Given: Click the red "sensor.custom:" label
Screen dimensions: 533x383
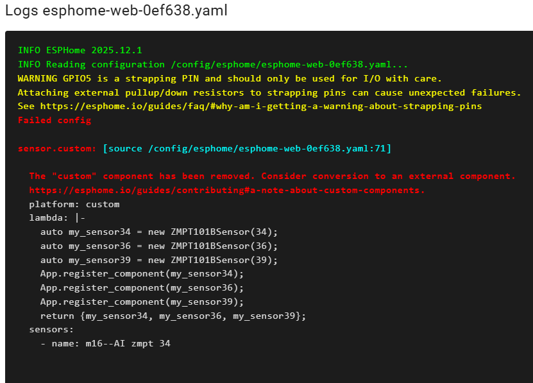Looking at the screenshot, I should click(58, 149).
